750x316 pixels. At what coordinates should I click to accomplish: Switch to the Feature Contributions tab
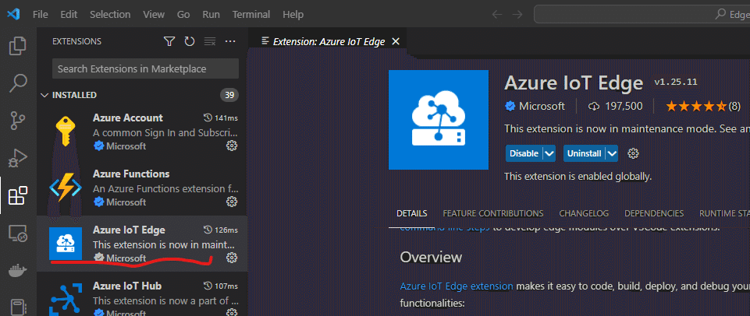pyautogui.click(x=492, y=213)
